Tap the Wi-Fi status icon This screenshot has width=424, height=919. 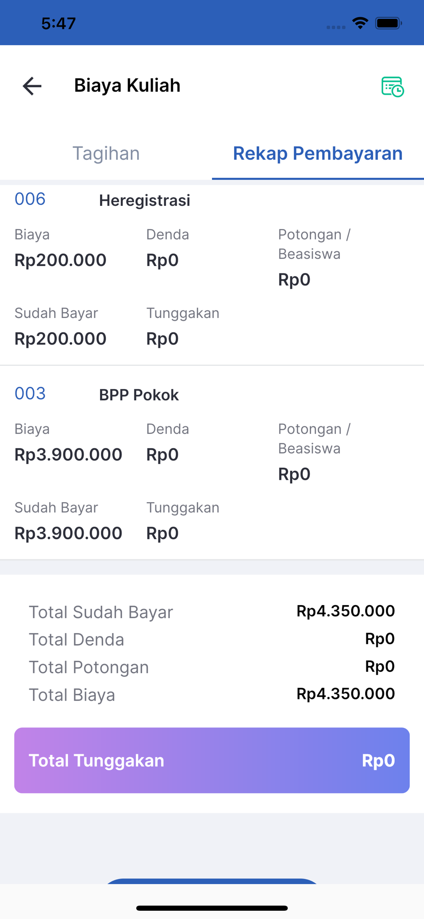pyautogui.click(x=360, y=23)
